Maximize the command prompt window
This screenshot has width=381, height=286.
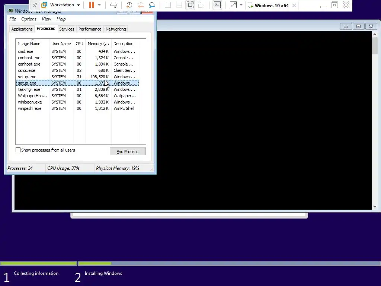[358, 26]
